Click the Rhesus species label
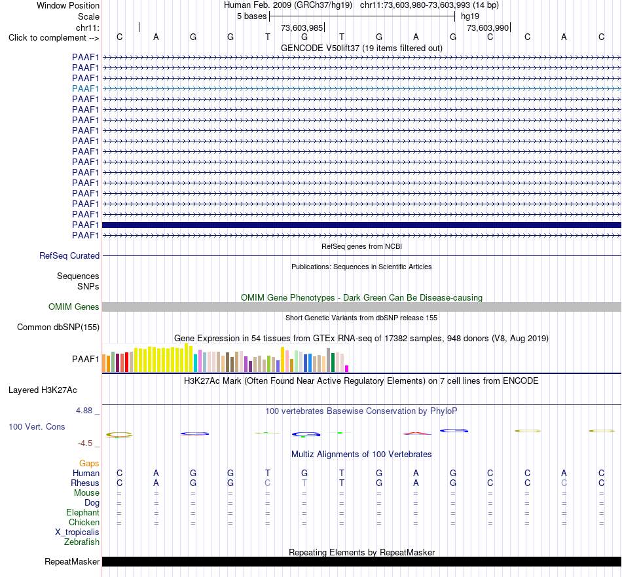The image size is (622, 577). pos(85,483)
